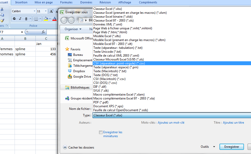251x154 pixels.
Task: Select Emplacements récents in sidebar
Action: tap(80, 60)
